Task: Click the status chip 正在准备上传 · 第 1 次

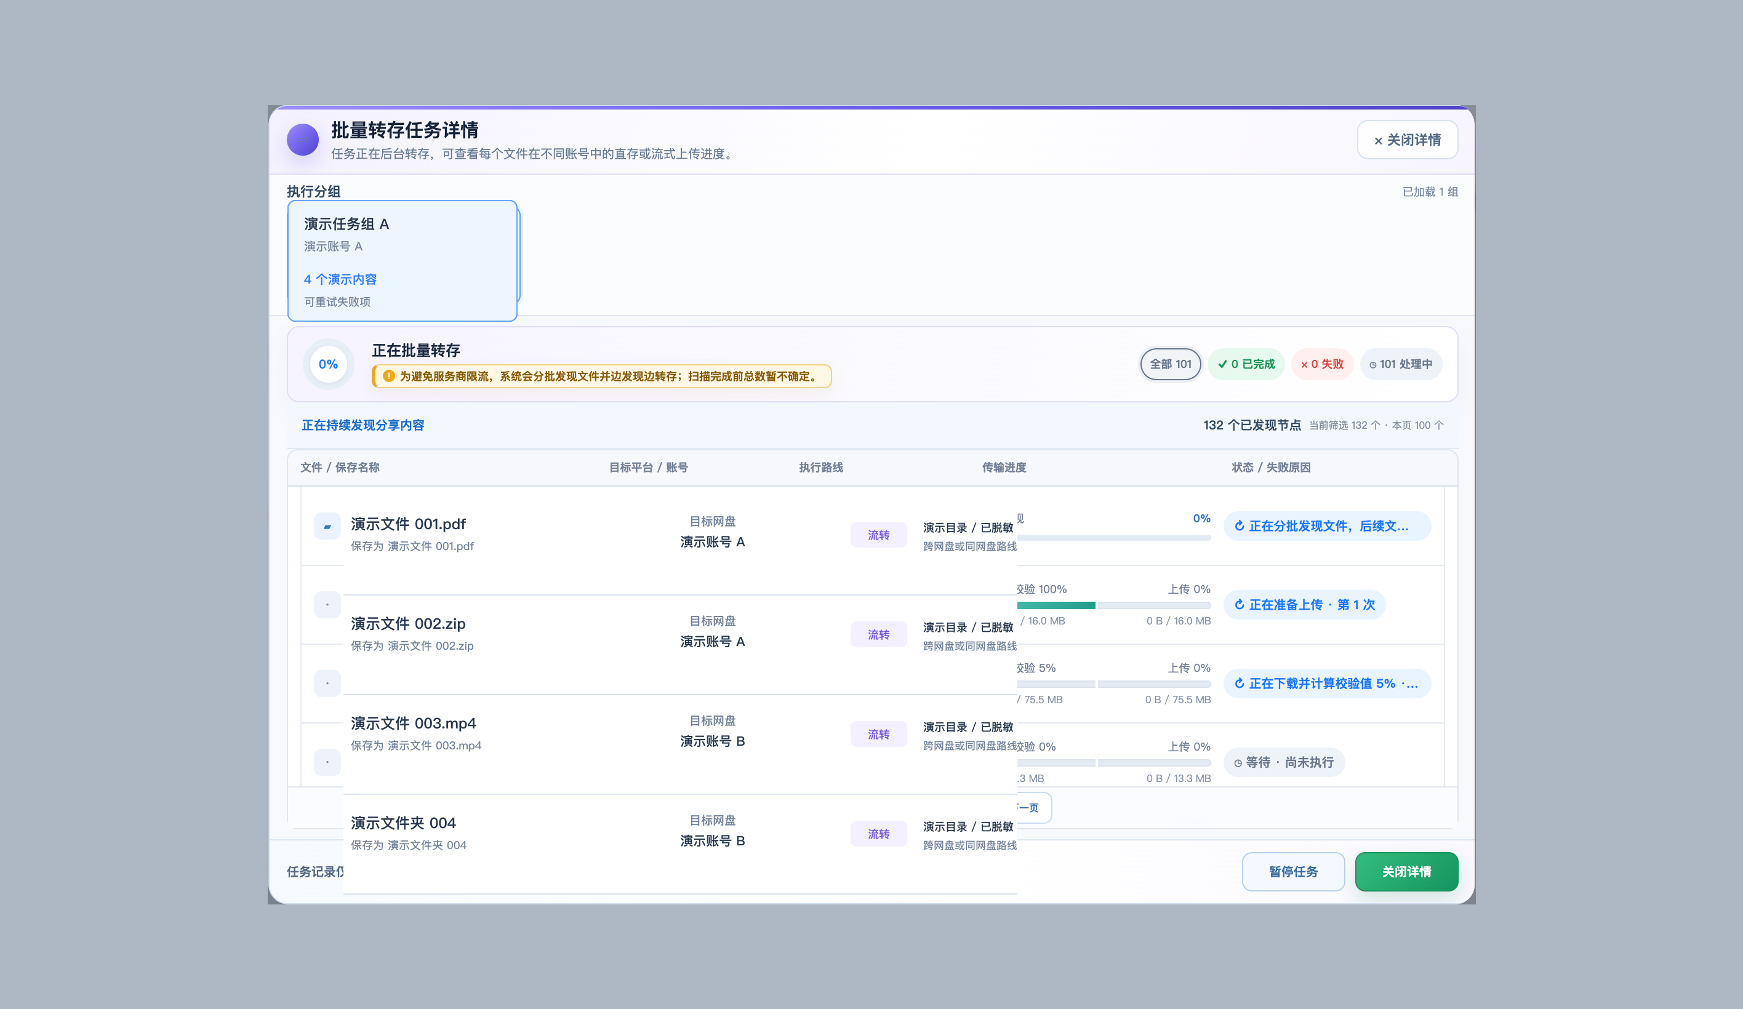Action: tap(1305, 605)
